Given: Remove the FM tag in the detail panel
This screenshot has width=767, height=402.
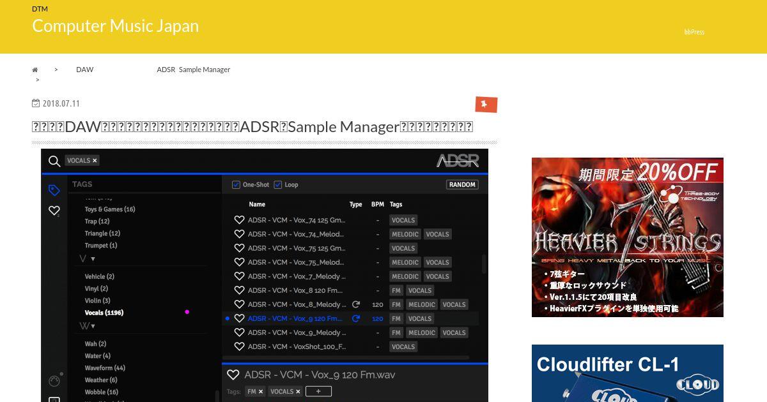Looking at the screenshot, I should [x=261, y=391].
